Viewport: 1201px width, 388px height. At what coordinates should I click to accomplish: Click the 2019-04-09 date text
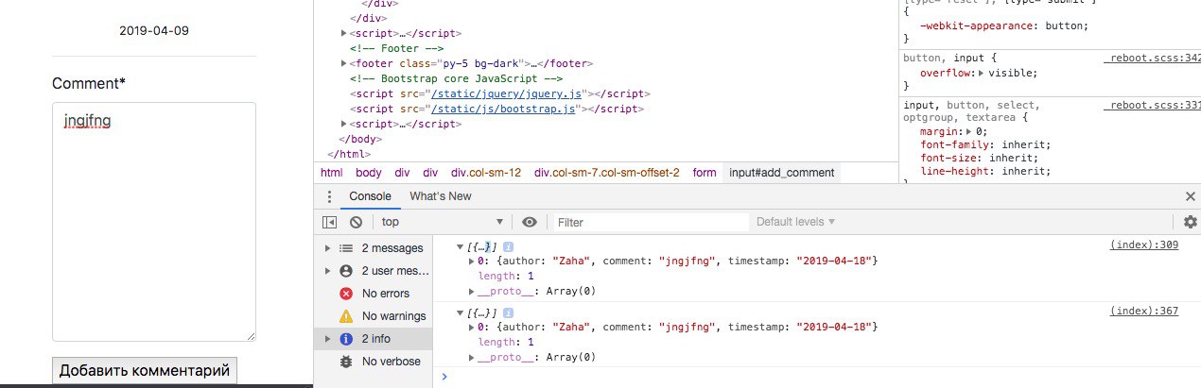[x=154, y=30]
